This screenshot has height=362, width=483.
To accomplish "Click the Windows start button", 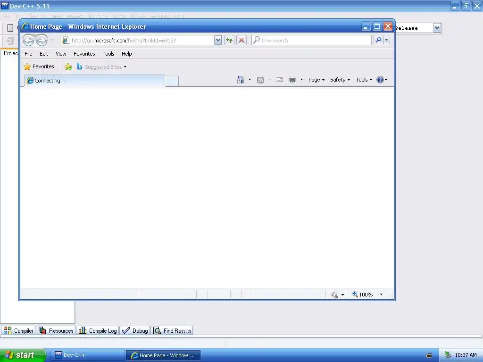I will [23, 355].
